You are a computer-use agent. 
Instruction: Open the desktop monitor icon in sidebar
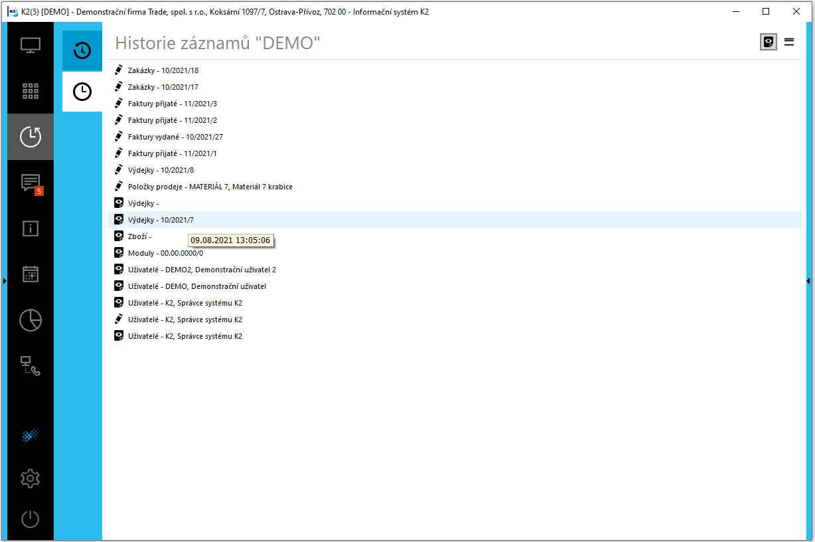coord(31,46)
